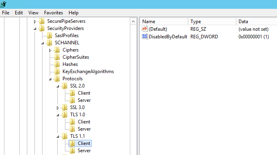277x155 pixels.
Task: Select the Hashes folder icon
Action: [57, 64]
